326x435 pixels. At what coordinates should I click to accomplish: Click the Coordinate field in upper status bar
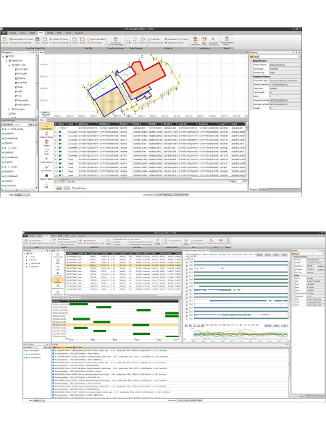point(172,195)
